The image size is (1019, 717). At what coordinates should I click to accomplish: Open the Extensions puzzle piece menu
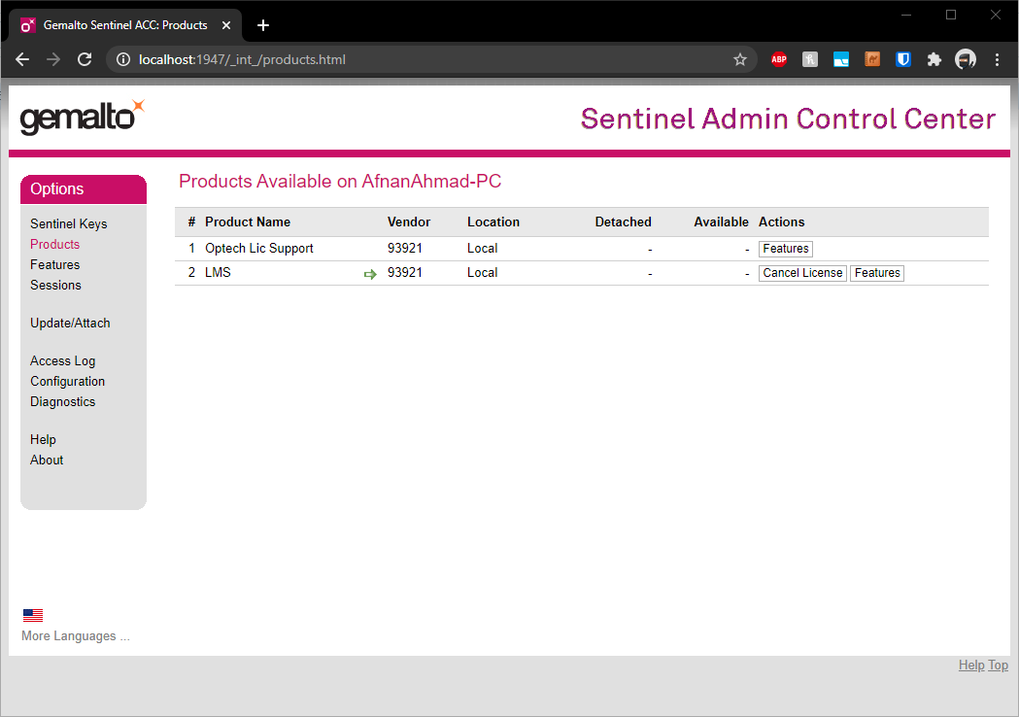click(934, 59)
